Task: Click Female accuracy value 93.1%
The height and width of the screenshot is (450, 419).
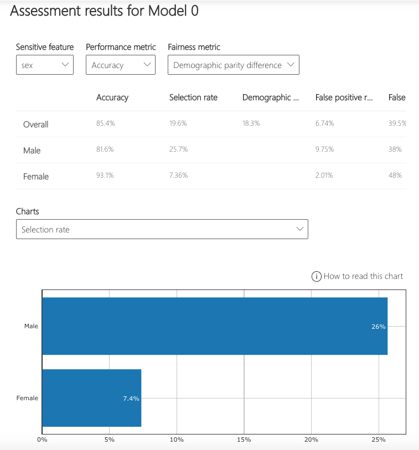Action: click(x=105, y=175)
